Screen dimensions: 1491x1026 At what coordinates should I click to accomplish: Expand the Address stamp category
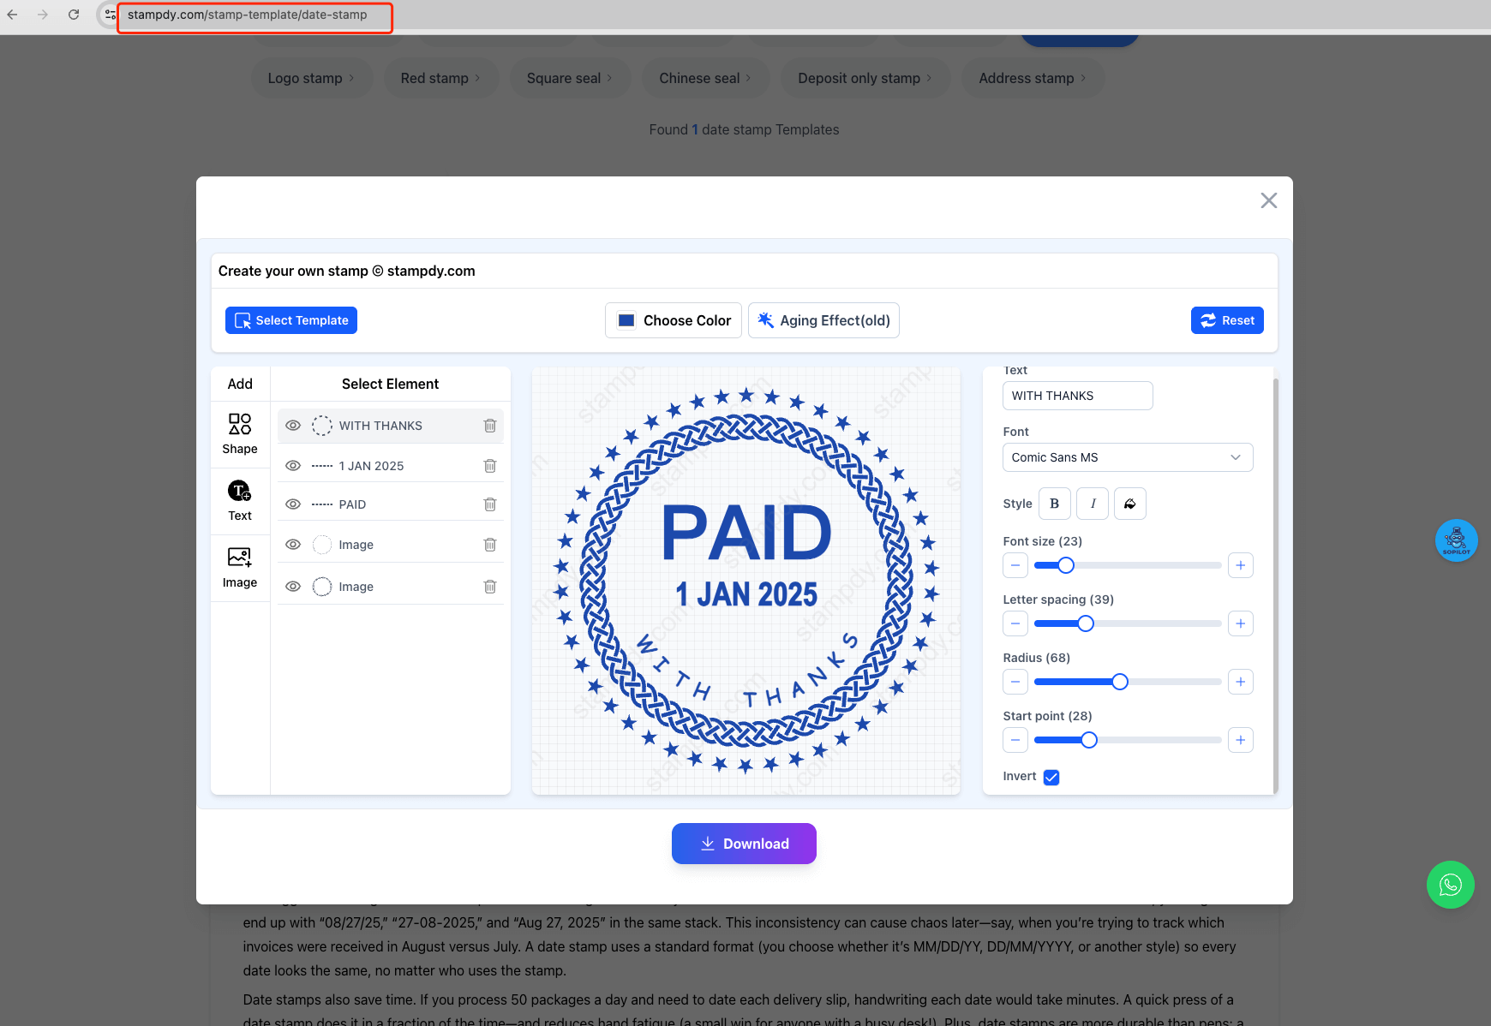1033,78
